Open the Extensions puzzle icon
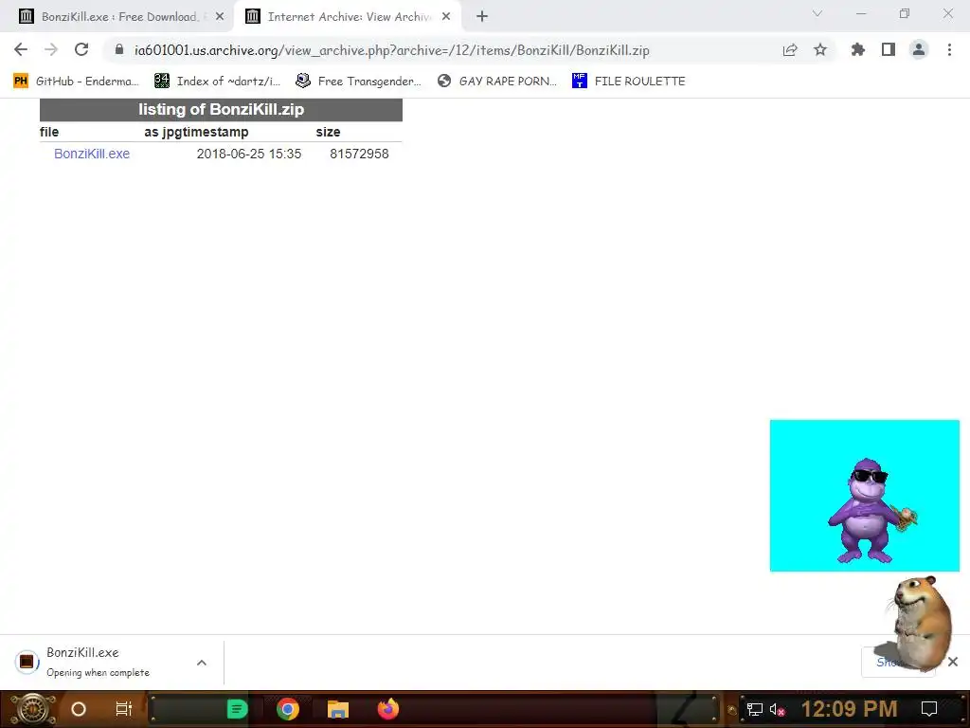970x728 pixels. pyautogui.click(x=857, y=49)
